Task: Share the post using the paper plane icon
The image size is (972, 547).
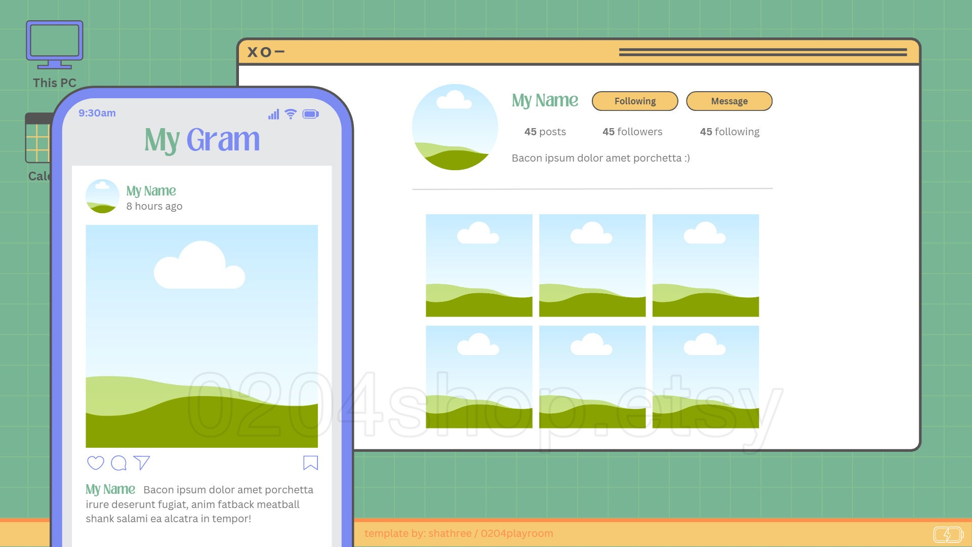Action: click(142, 462)
